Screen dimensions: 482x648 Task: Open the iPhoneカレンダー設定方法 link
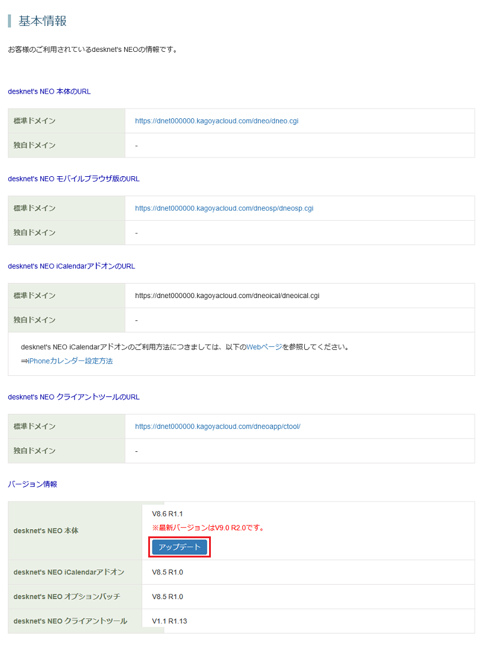click(x=70, y=361)
